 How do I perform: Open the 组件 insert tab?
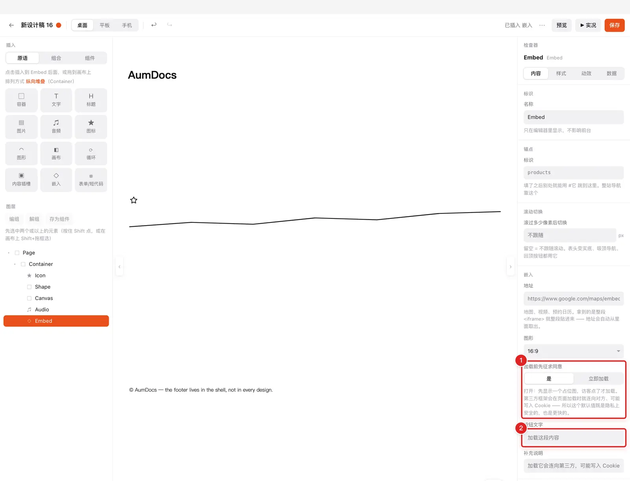pyautogui.click(x=90, y=58)
